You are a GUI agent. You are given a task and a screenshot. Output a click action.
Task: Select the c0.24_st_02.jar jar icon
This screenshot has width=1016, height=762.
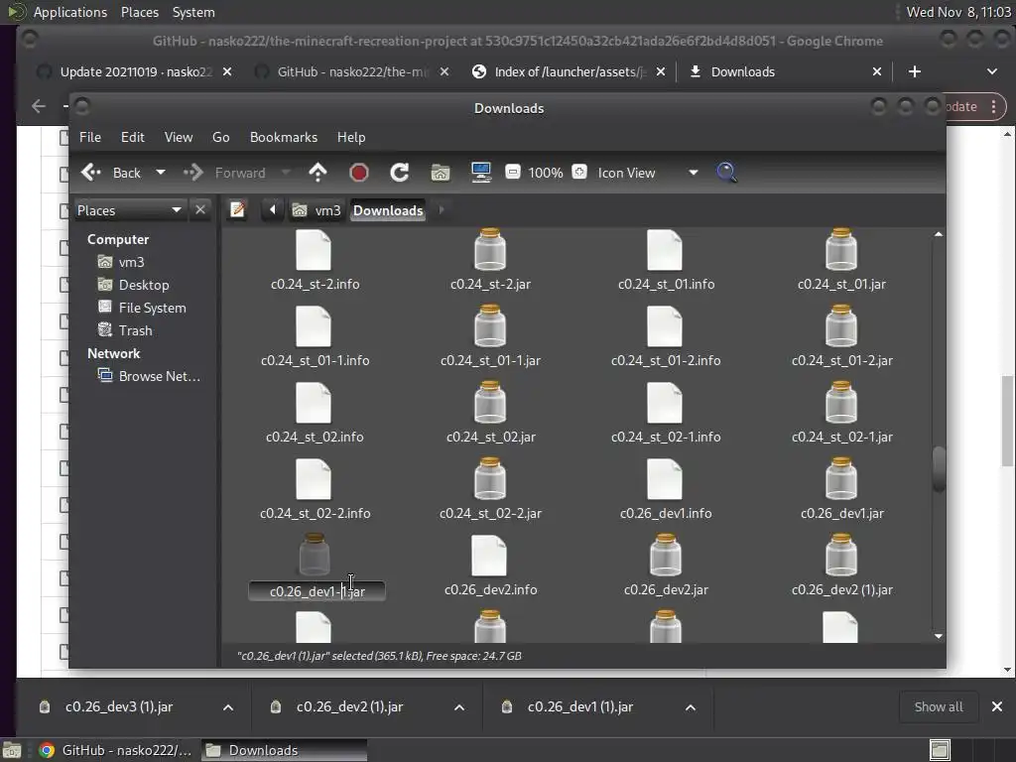pyautogui.click(x=490, y=403)
